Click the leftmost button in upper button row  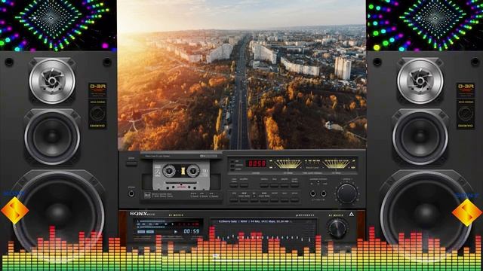[234, 185]
